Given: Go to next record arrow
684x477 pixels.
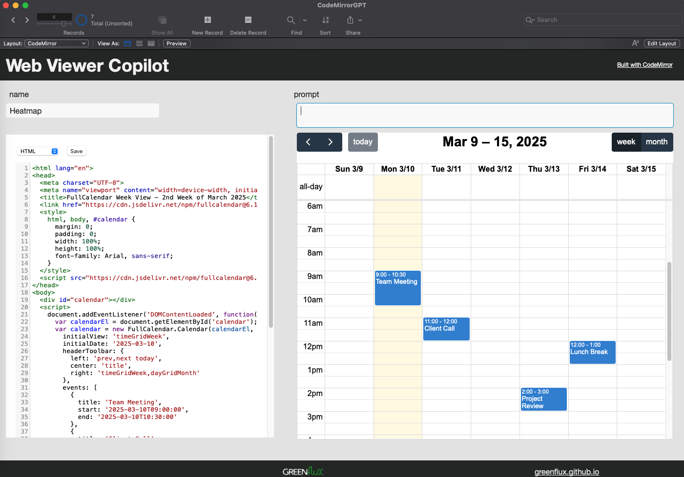Looking at the screenshot, I should [x=27, y=20].
